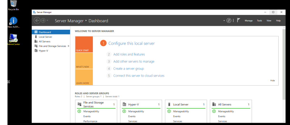Expand the side panel double-chevron handle

(x=8, y=82)
